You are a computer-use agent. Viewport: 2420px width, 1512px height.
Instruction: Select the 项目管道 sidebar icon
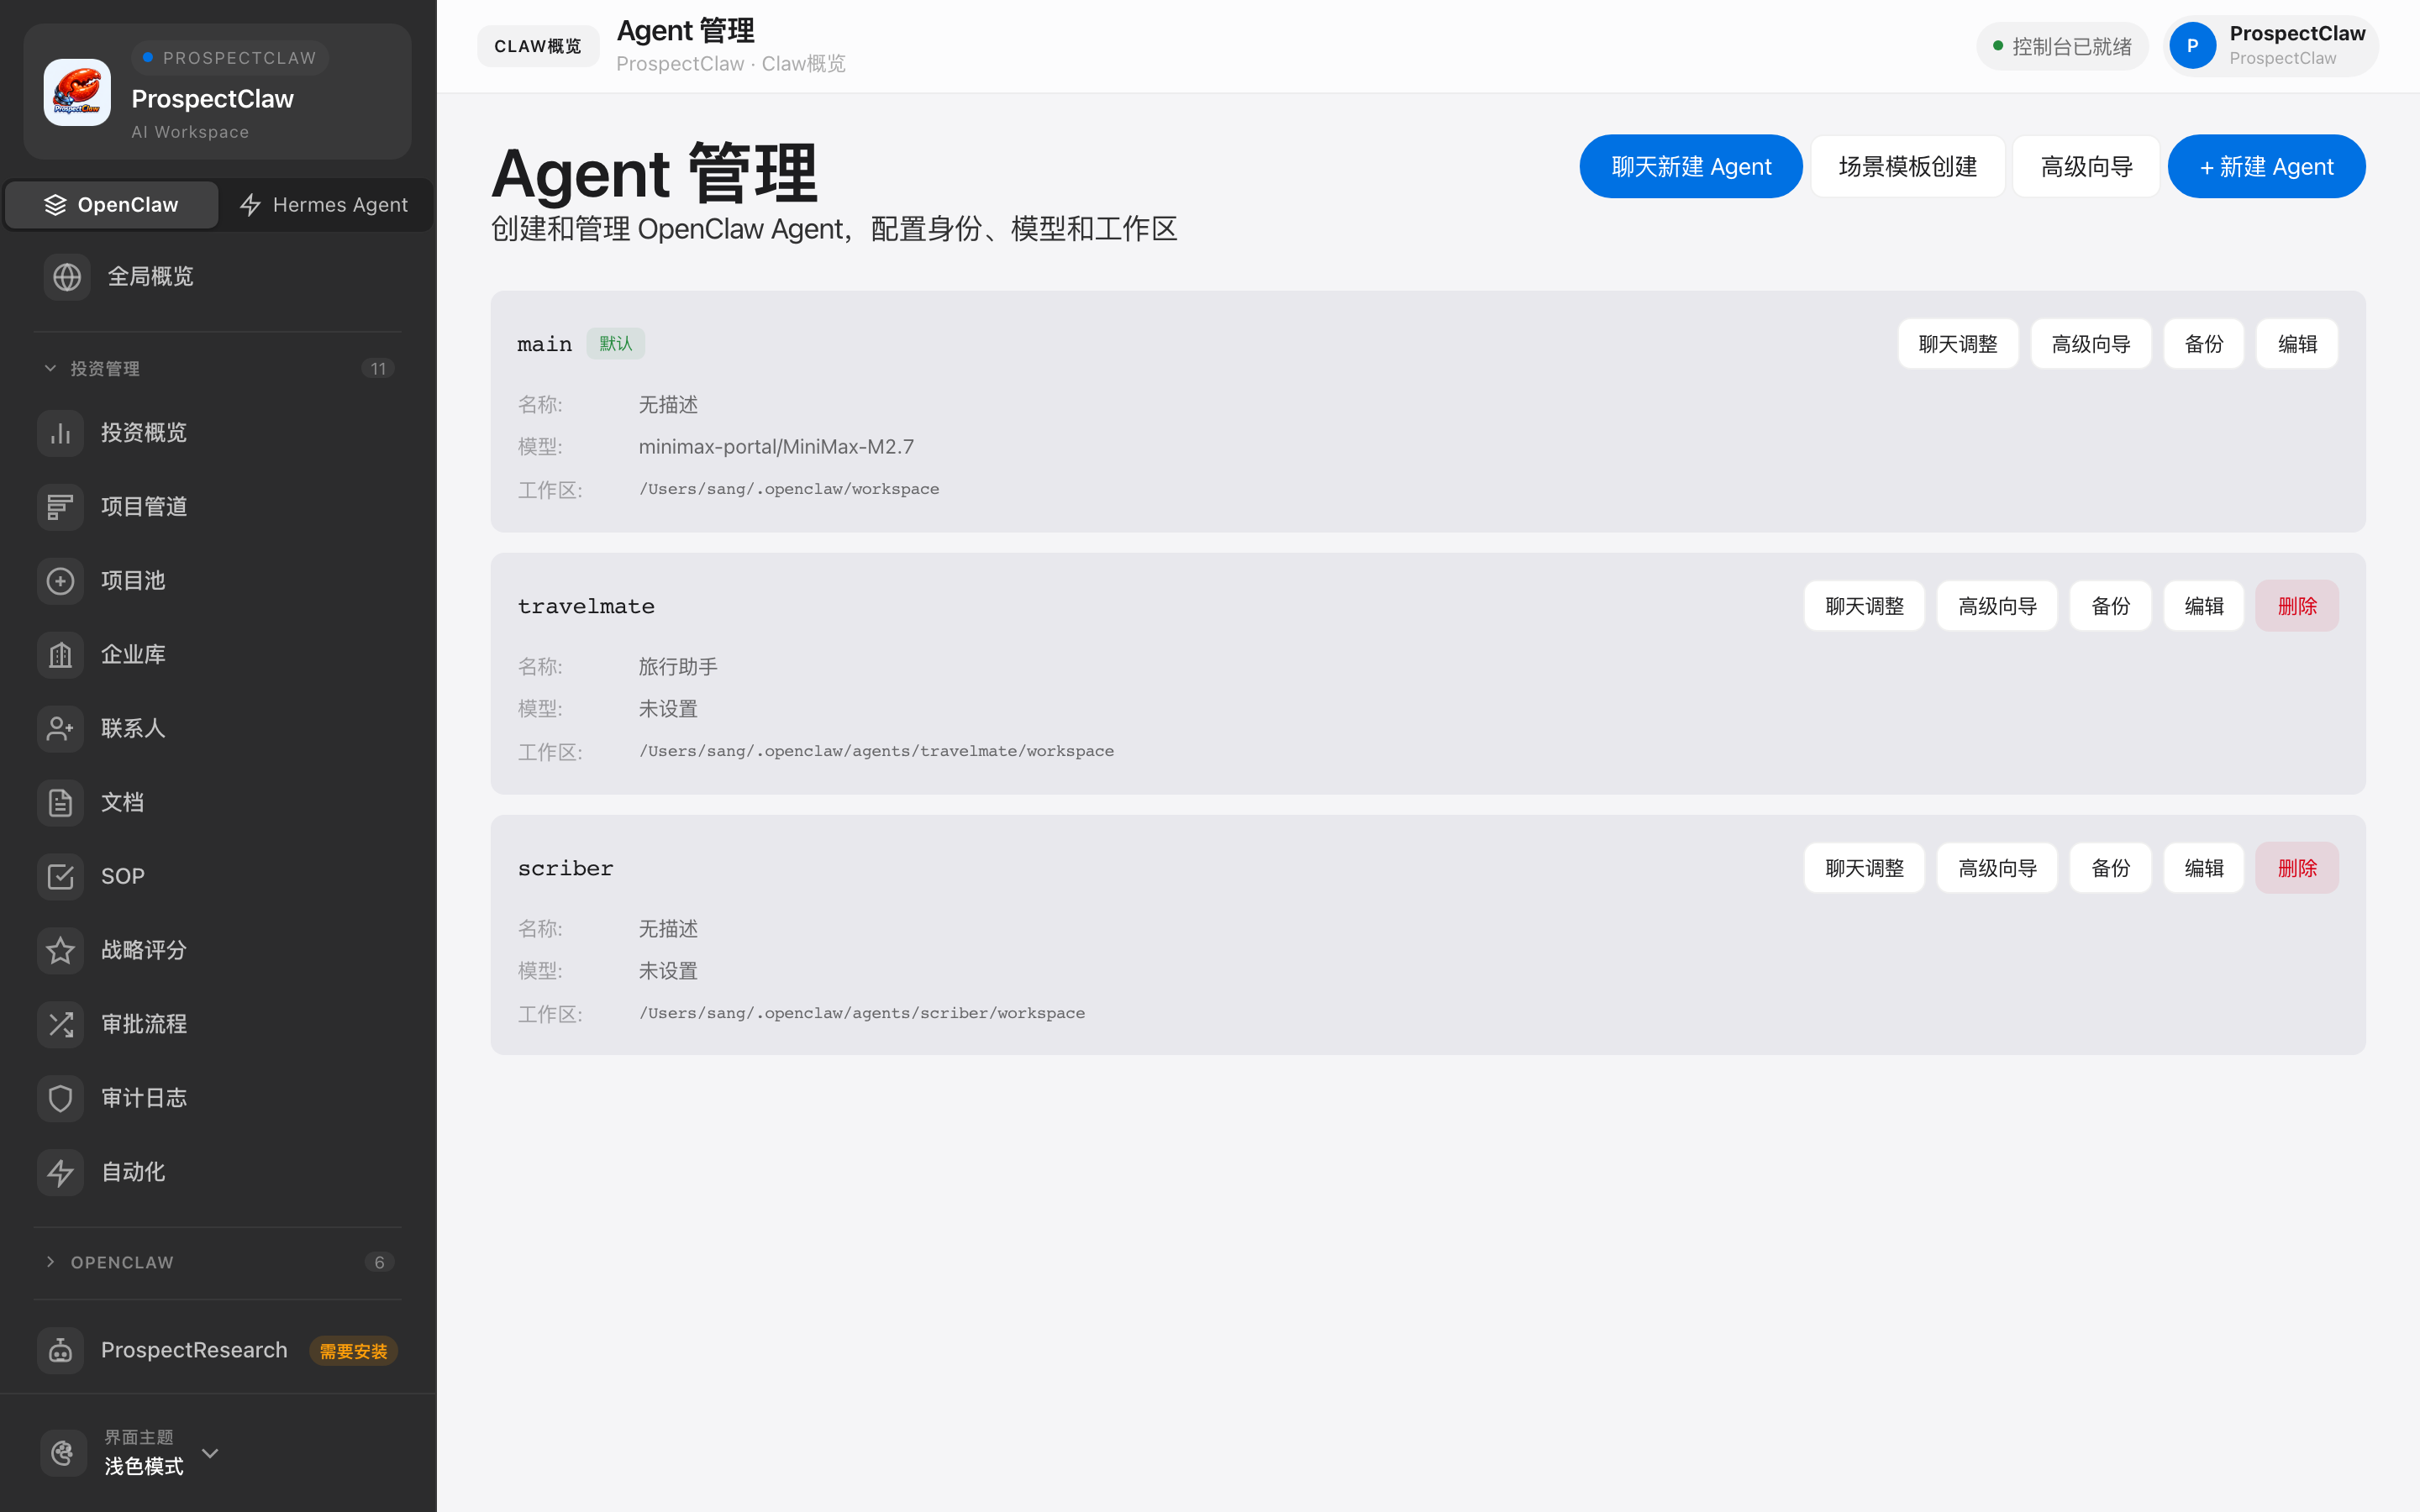click(60, 506)
